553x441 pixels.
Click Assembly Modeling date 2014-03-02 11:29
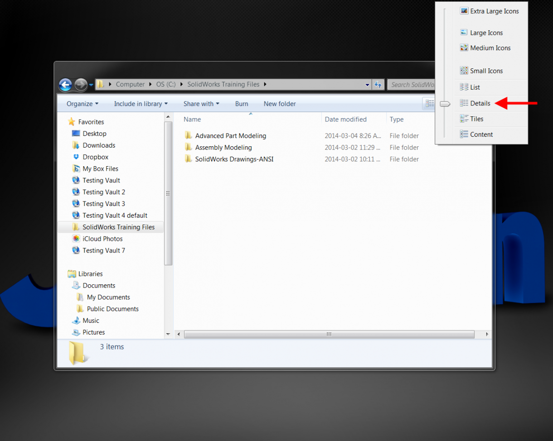pos(353,147)
